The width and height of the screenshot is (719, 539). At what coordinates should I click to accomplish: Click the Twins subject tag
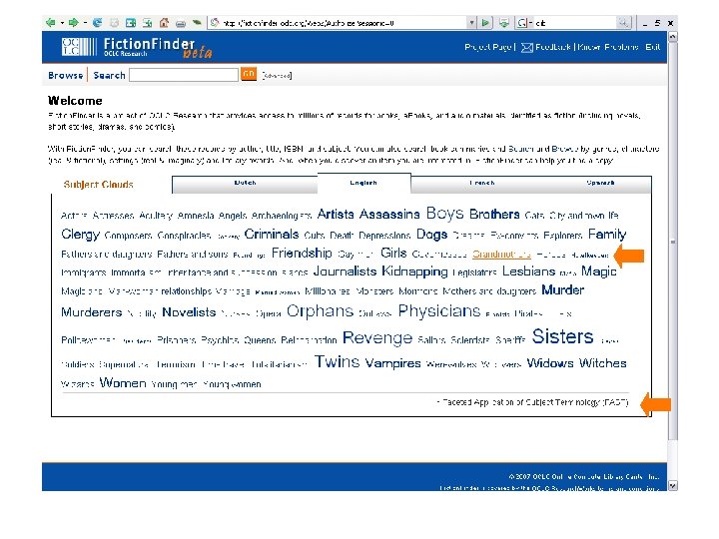point(338,362)
